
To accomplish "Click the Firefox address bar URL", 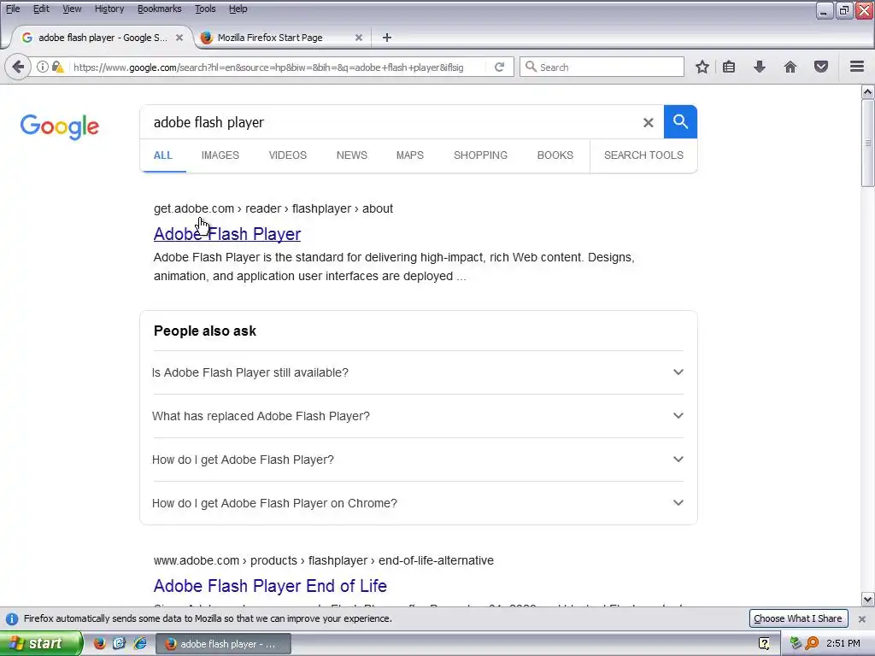I will tap(269, 67).
